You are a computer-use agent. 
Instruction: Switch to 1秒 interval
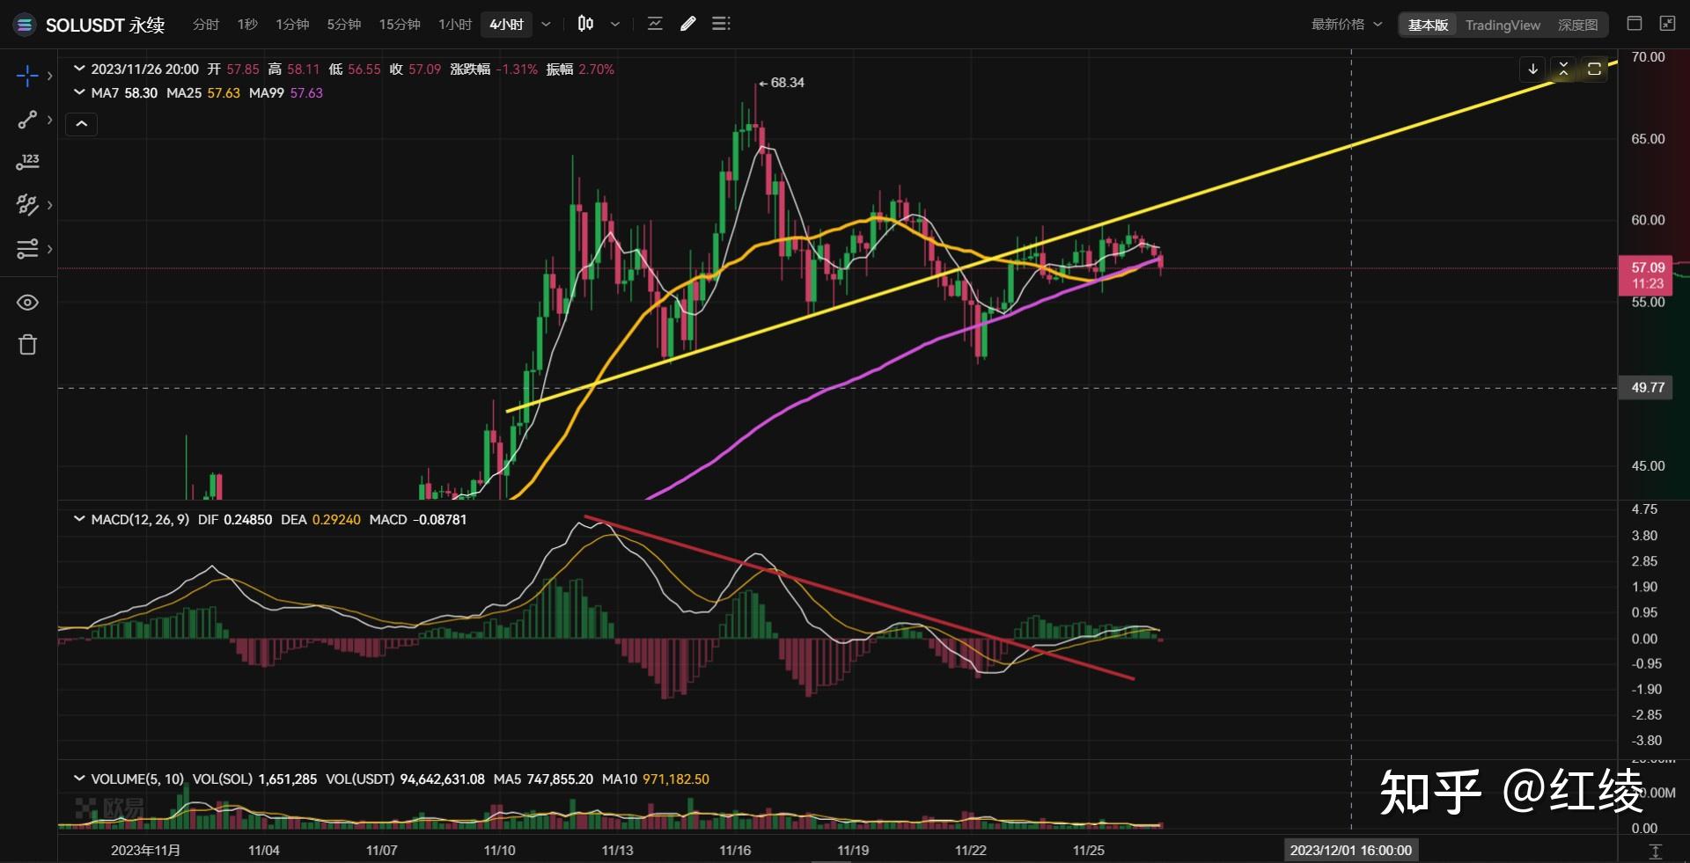[x=247, y=25]
